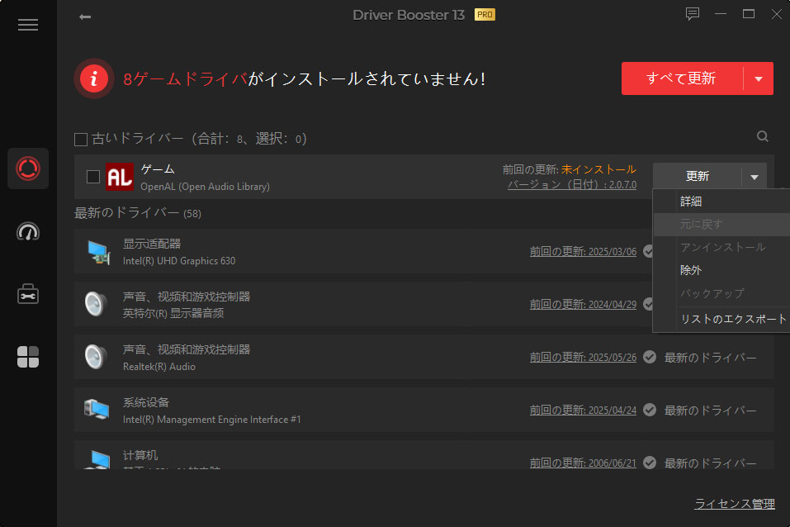Click the 更新 button for OpenAL
The width and height of the screenshot is (790, 527).
tap(698, 177)
